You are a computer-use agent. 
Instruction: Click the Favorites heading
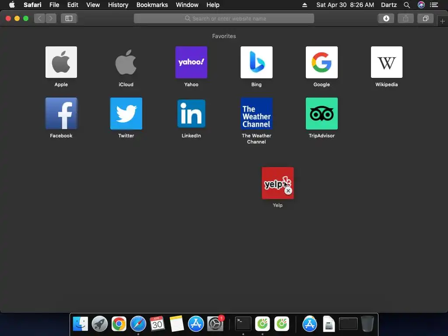(x=224, y=36)
